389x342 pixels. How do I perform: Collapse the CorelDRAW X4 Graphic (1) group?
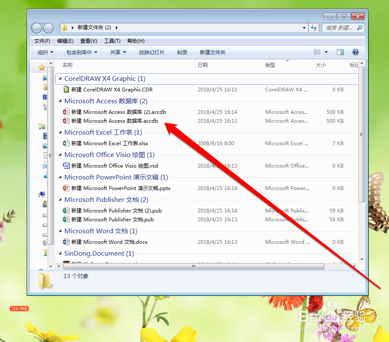60,78
